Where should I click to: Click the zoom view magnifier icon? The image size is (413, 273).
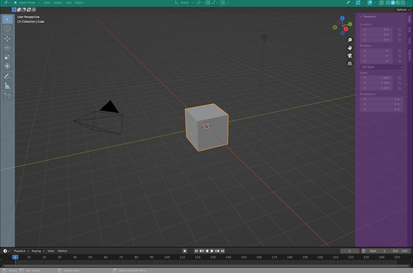(350, 40)
